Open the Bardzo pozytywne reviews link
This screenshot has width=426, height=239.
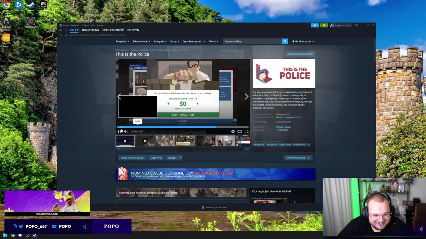coord(285,117)
